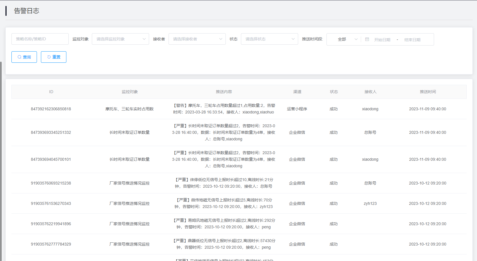
Task: Click the 运营小程序 channel cell
Action: [297, 109]
